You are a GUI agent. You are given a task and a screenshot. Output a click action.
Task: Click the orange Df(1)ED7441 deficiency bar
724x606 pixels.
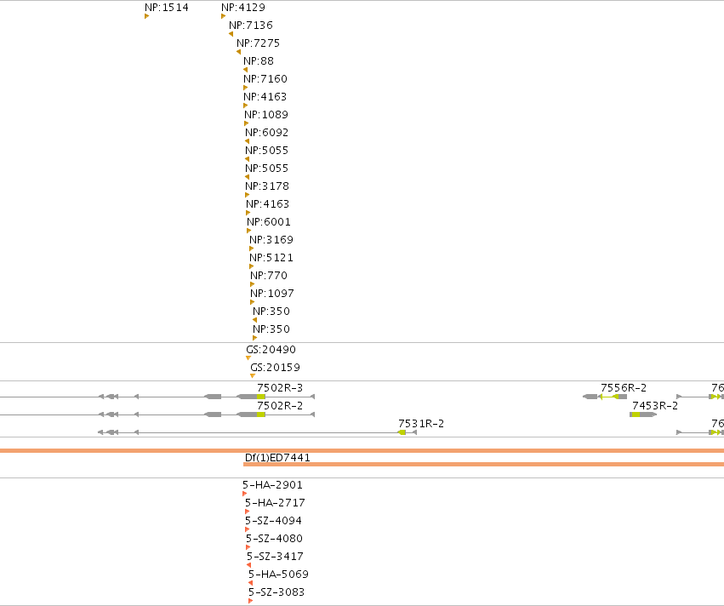click(x=483, y=464)
